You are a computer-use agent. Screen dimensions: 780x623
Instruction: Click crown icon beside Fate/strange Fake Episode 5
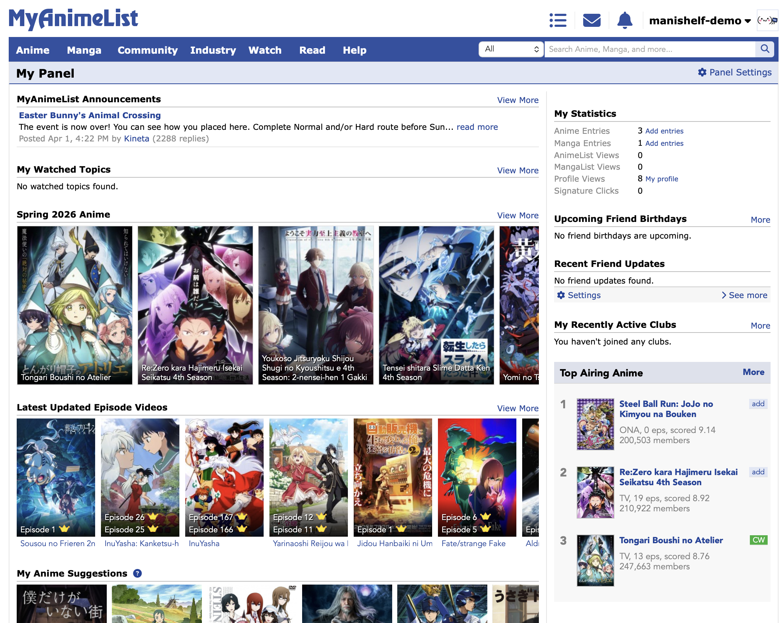(x=486, y=529)
